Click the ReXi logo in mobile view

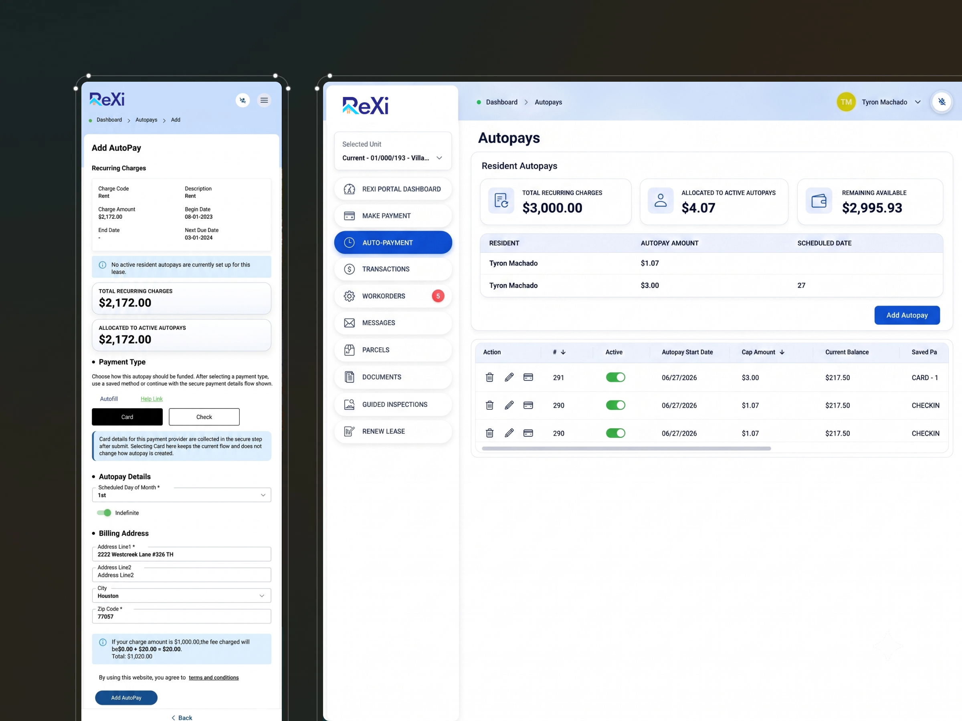point(107,99)
